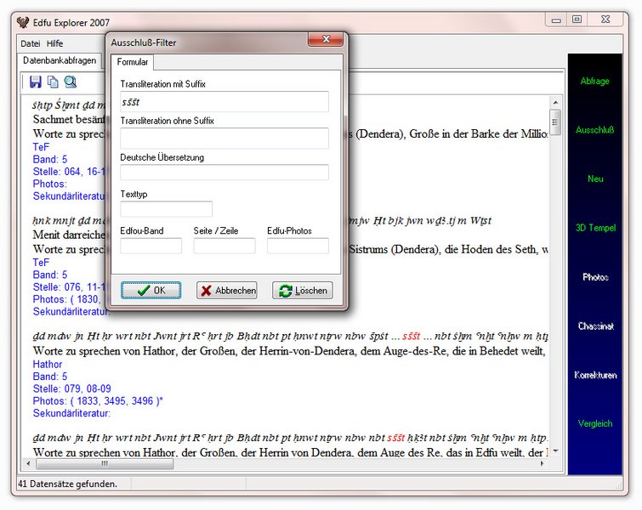
Task: Click the Löschen button
Action: (302, 291)
